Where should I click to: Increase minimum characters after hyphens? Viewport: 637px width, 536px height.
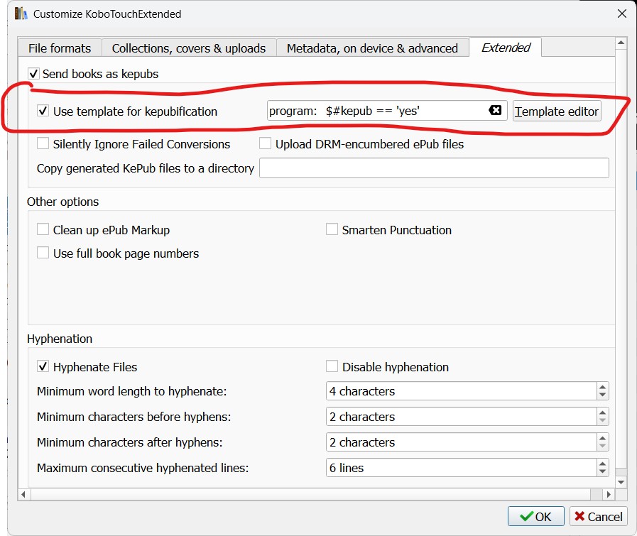click(x=602, y=438)
